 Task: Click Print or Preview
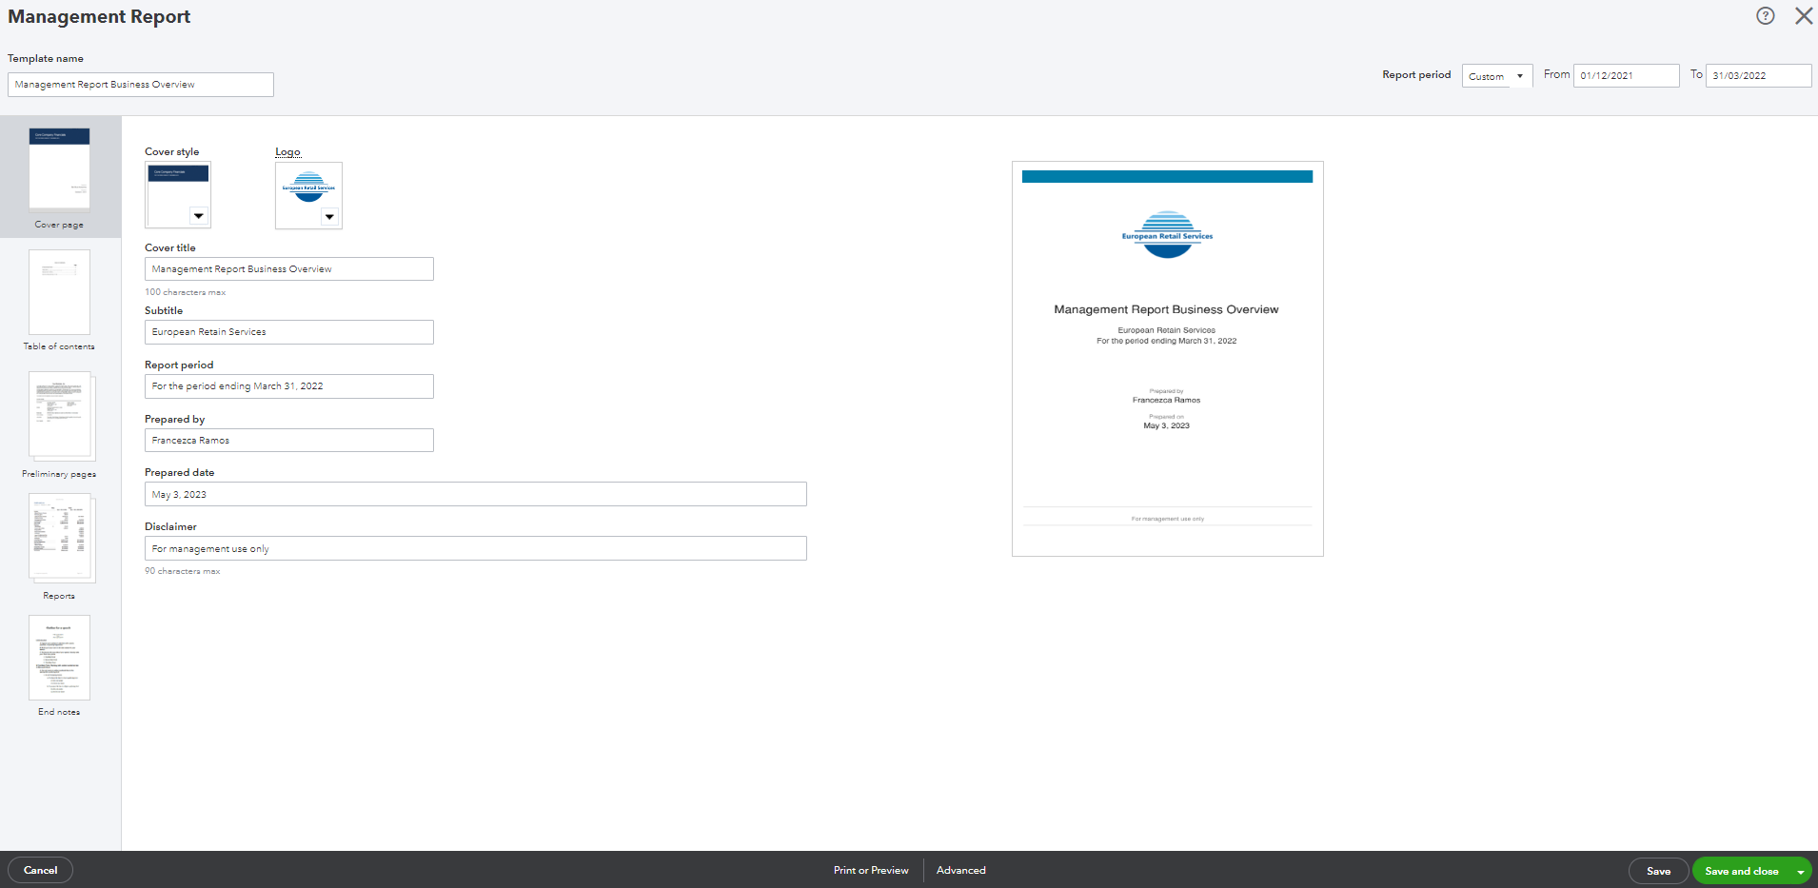(x=871, y=870)
